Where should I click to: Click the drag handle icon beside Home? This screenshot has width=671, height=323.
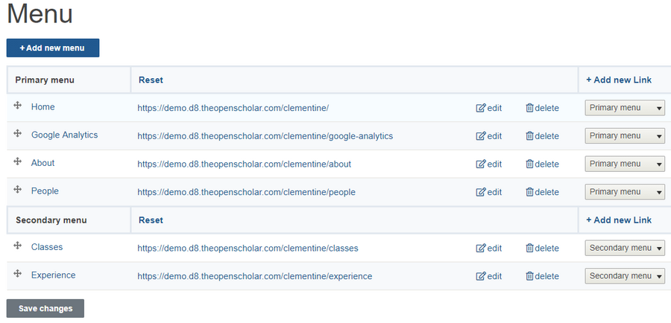17,106
